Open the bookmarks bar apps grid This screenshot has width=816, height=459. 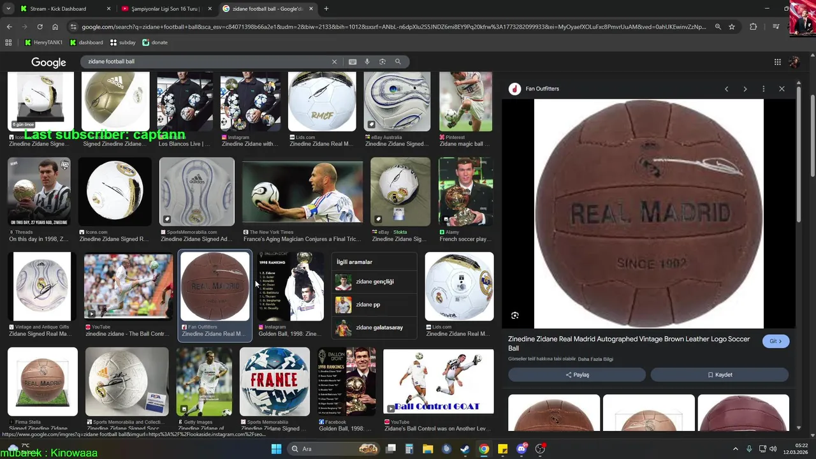(8, 43)
